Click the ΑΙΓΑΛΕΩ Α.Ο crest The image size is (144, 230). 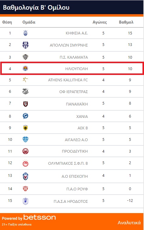pyautogui.click(x=25, y=140)
